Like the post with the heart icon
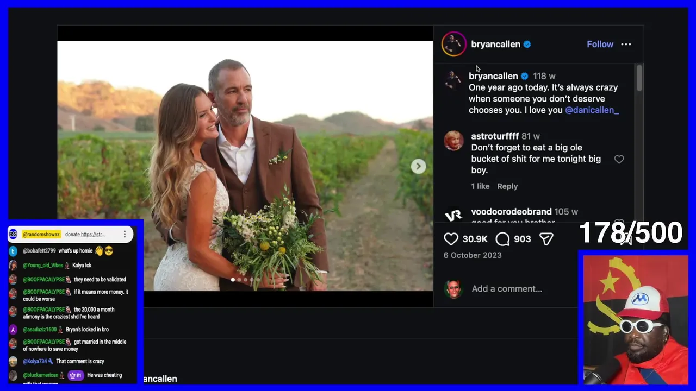 tap(451, 239)
